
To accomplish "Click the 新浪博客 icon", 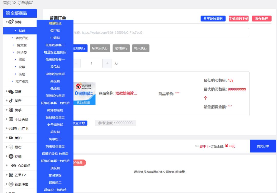I will tap(11, 184).
